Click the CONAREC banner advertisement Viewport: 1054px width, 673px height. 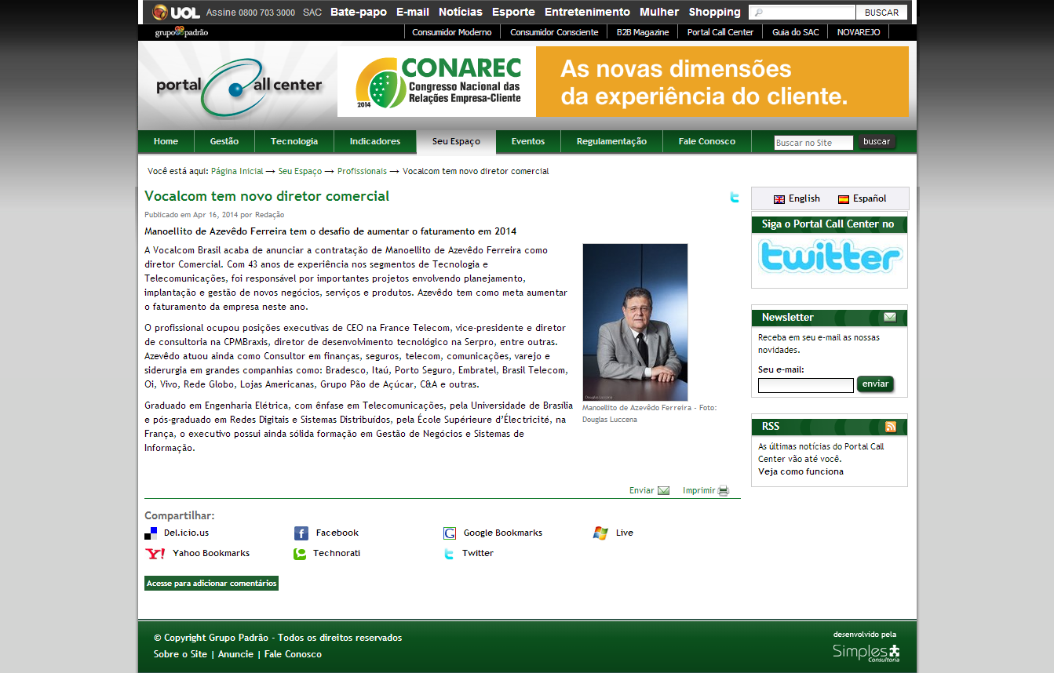tap(623, 82)
